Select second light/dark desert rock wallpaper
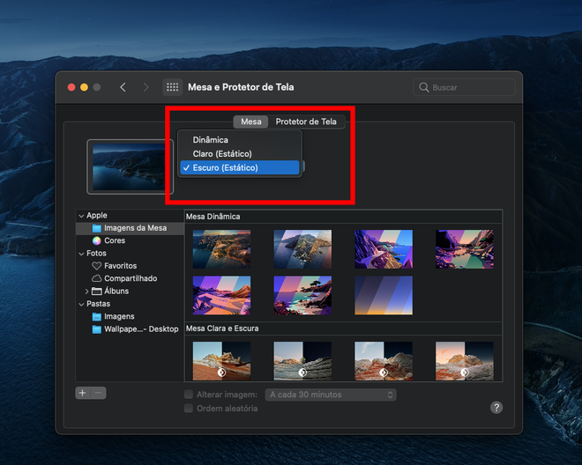Viewport: 582px width, 465px height. (x=302, y=361)
